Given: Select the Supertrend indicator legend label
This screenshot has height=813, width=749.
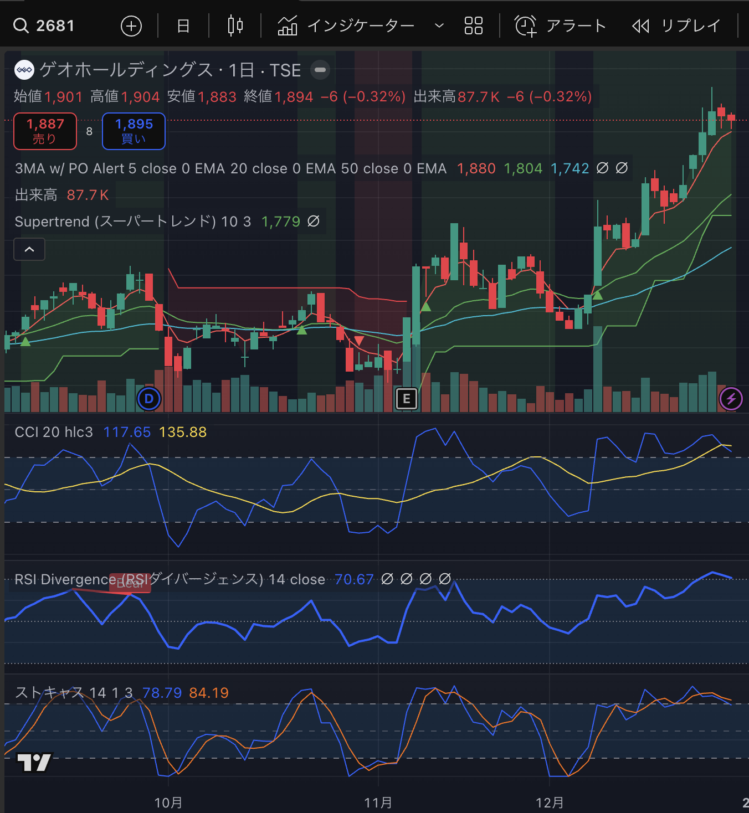Looking at the screenshot, I should click(132, 222).
